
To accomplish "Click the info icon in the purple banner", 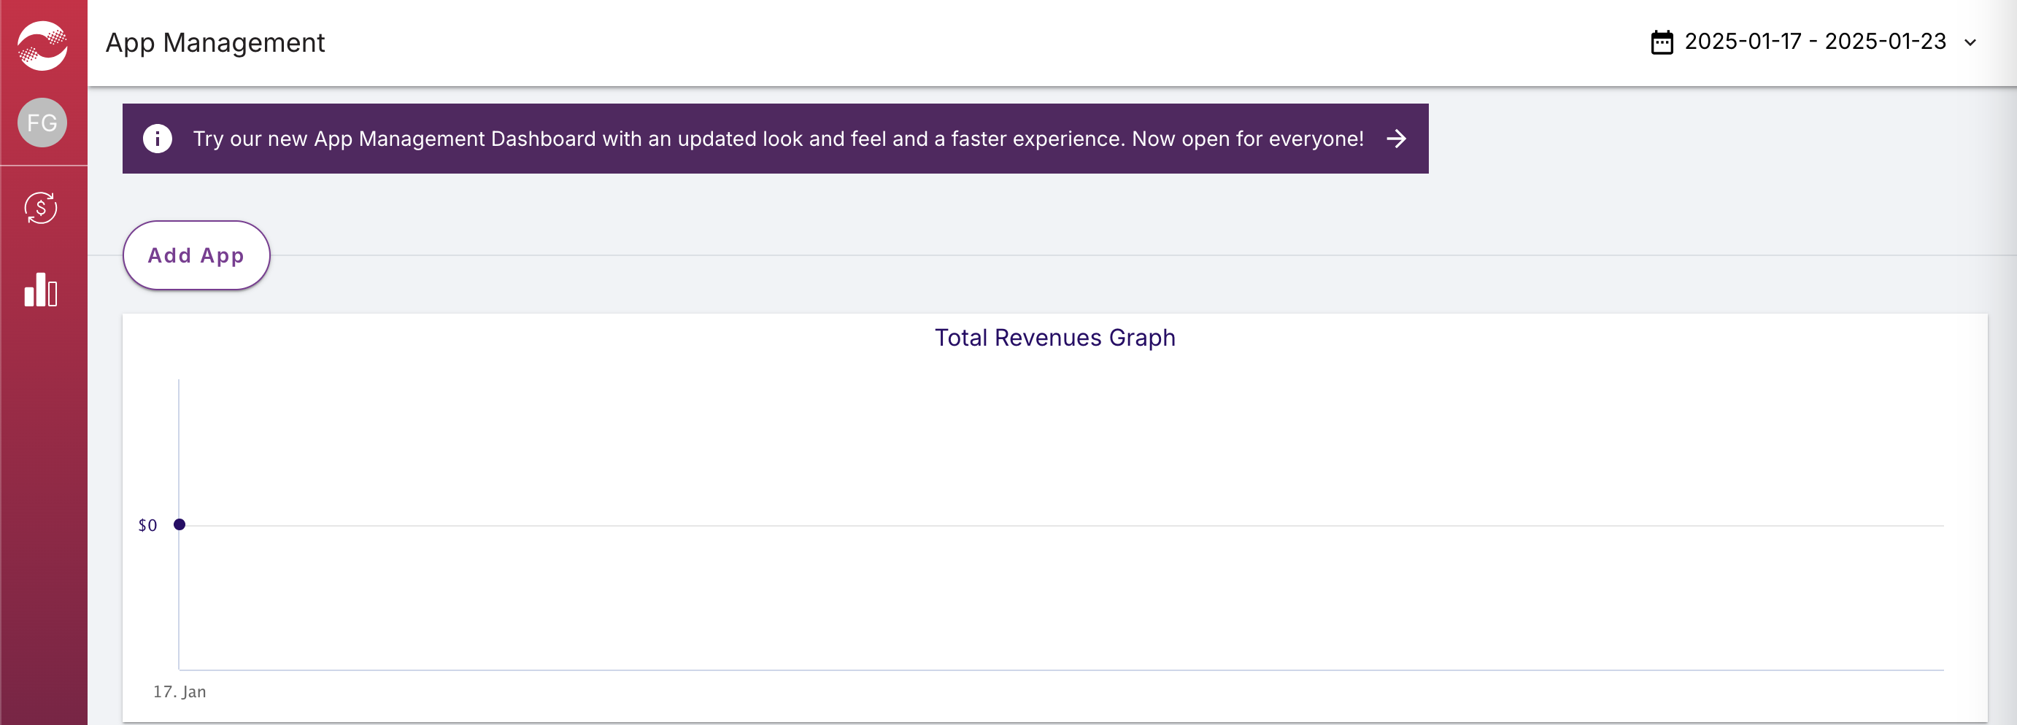I will [x=158, y=139].
